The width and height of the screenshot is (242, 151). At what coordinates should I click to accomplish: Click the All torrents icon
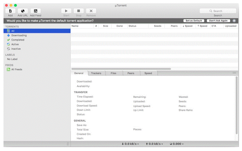[8, 31]
